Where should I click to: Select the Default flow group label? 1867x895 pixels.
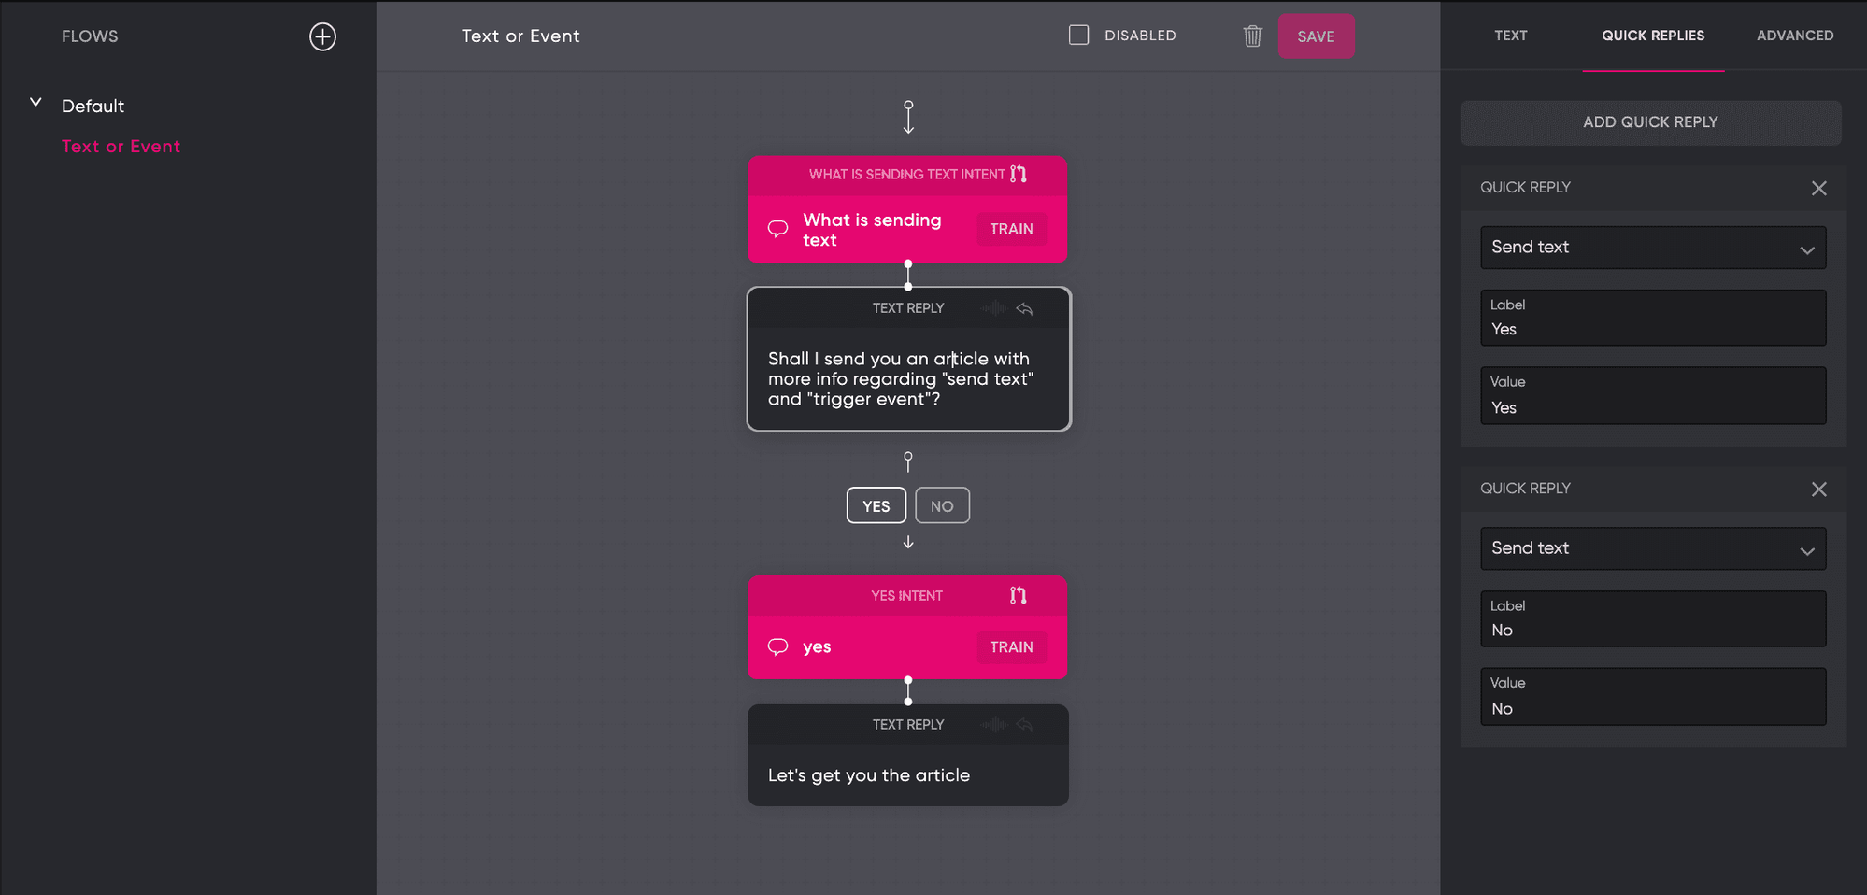point(93,106)
